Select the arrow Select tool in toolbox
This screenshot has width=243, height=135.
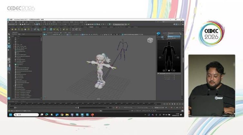(x=9, y=34)
